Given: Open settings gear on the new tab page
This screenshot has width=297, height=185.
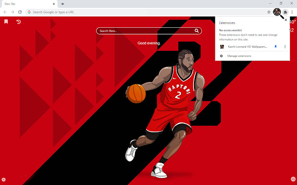Looking at the screenshot, I should 3,179.
